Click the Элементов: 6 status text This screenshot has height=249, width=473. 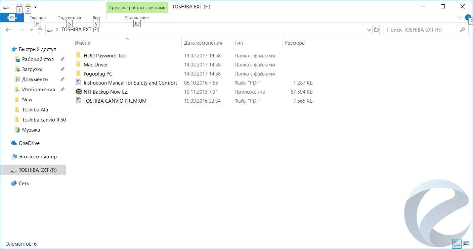tap(21, 244)
